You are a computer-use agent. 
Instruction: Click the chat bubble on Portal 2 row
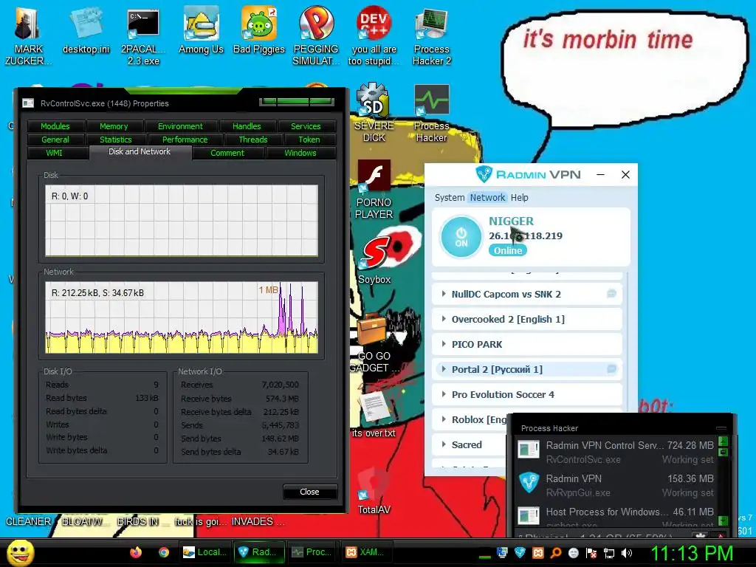611,369
